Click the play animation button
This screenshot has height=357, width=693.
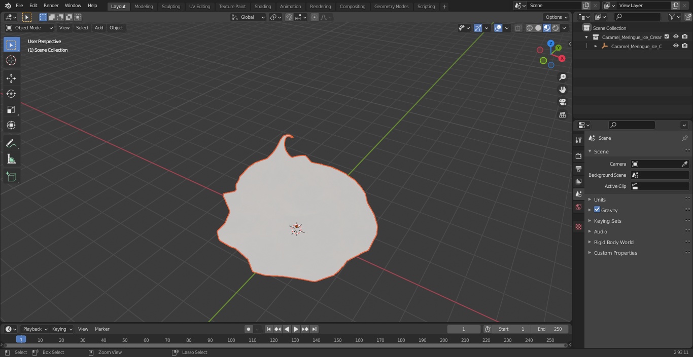296,329
